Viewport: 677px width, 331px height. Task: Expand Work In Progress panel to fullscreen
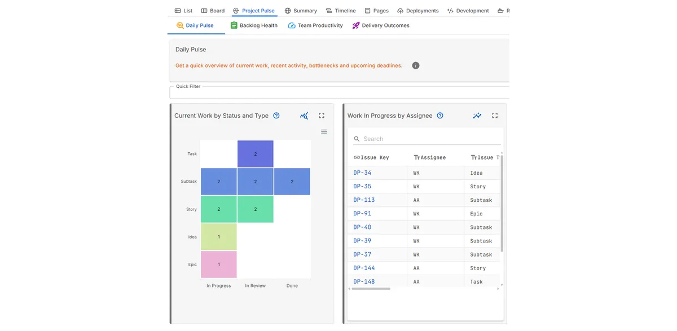tap(495, 116)
